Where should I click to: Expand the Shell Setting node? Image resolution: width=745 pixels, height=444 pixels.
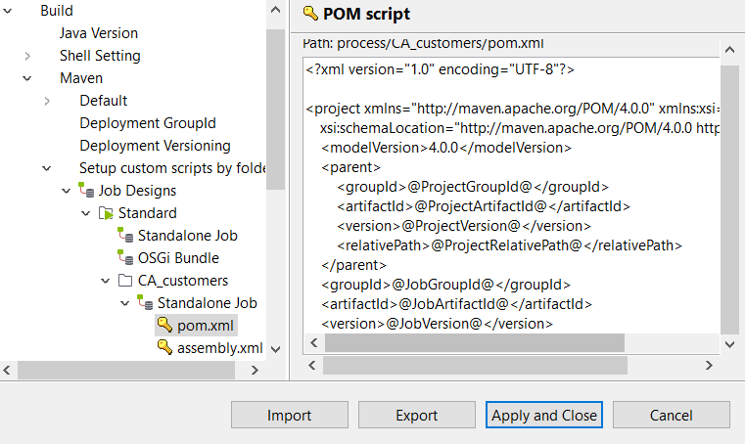(x=27, y=56)
